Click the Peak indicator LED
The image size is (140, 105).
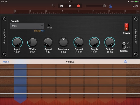(x=49, y=25)
